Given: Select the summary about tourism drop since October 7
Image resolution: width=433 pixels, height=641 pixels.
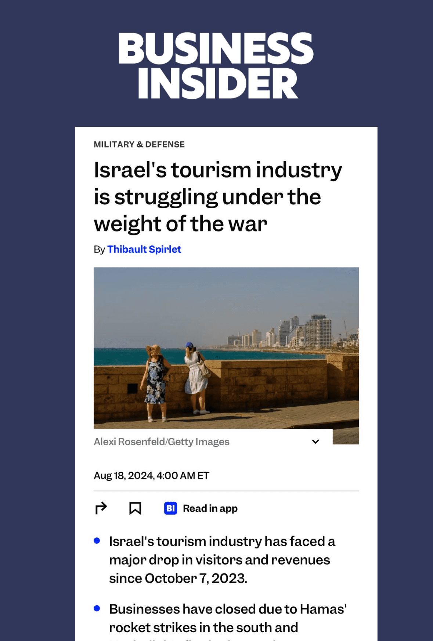Looking at the screenshot, I should pyautogui.click(x=222, y=560).
